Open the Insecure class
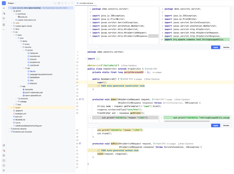The height and width of the screenshot is (174, 234). 32,59
